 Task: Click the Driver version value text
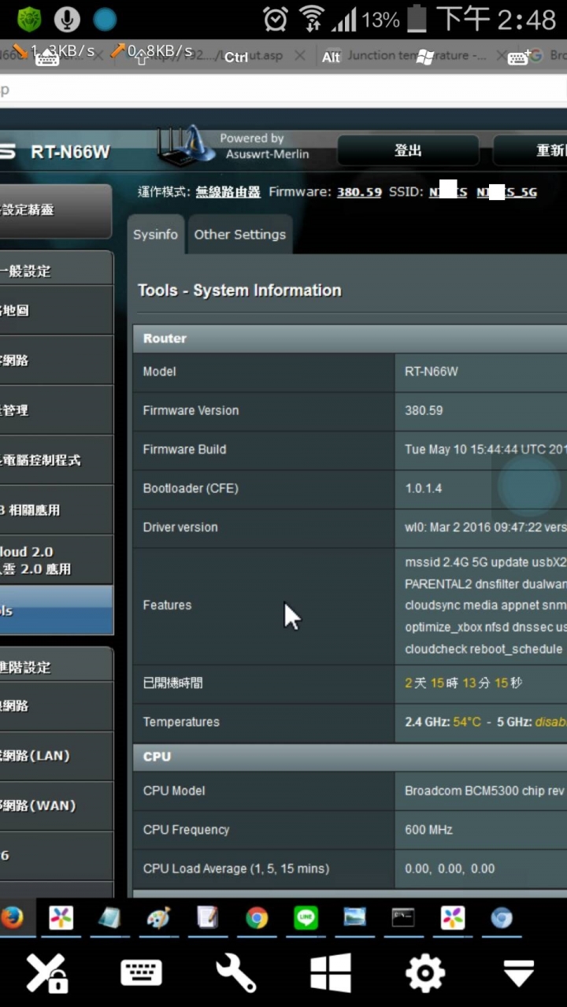point(485,528)
